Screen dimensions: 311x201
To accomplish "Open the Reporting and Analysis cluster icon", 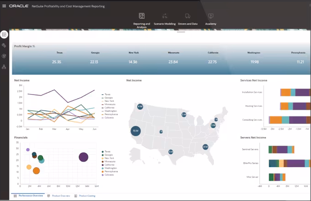I will 141,16.
